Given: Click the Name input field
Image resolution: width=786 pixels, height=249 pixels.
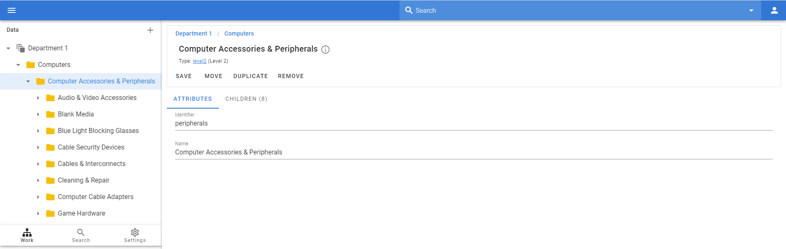Looking at the screenshot, I should [x=474, y=152].
